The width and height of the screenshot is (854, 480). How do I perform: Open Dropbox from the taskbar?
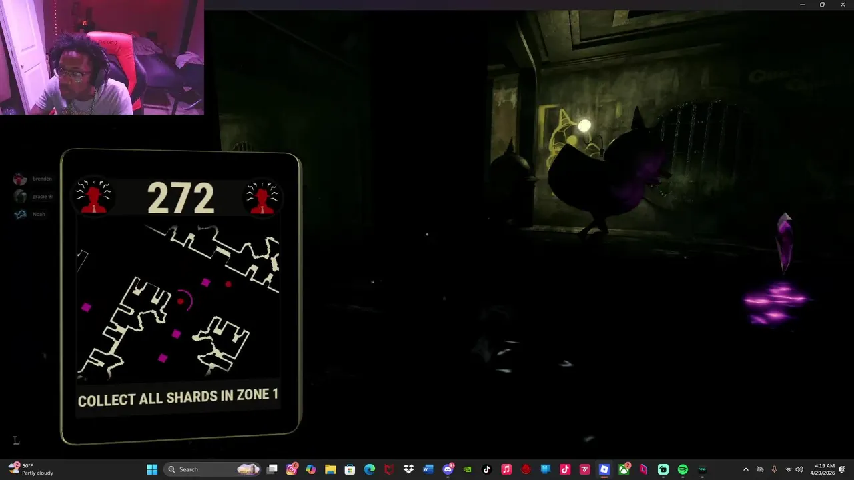408,469
